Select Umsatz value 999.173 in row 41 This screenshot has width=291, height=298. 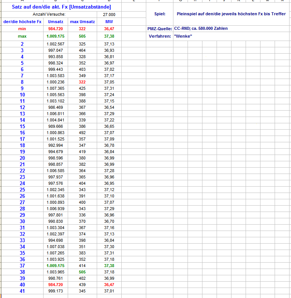55,291
